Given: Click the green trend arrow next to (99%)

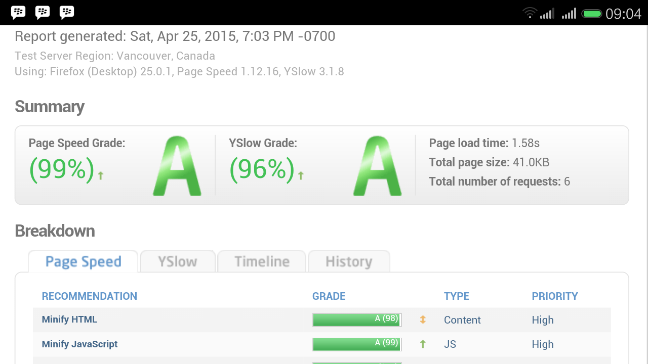Looking at the screenshot, I should (100, 174).
